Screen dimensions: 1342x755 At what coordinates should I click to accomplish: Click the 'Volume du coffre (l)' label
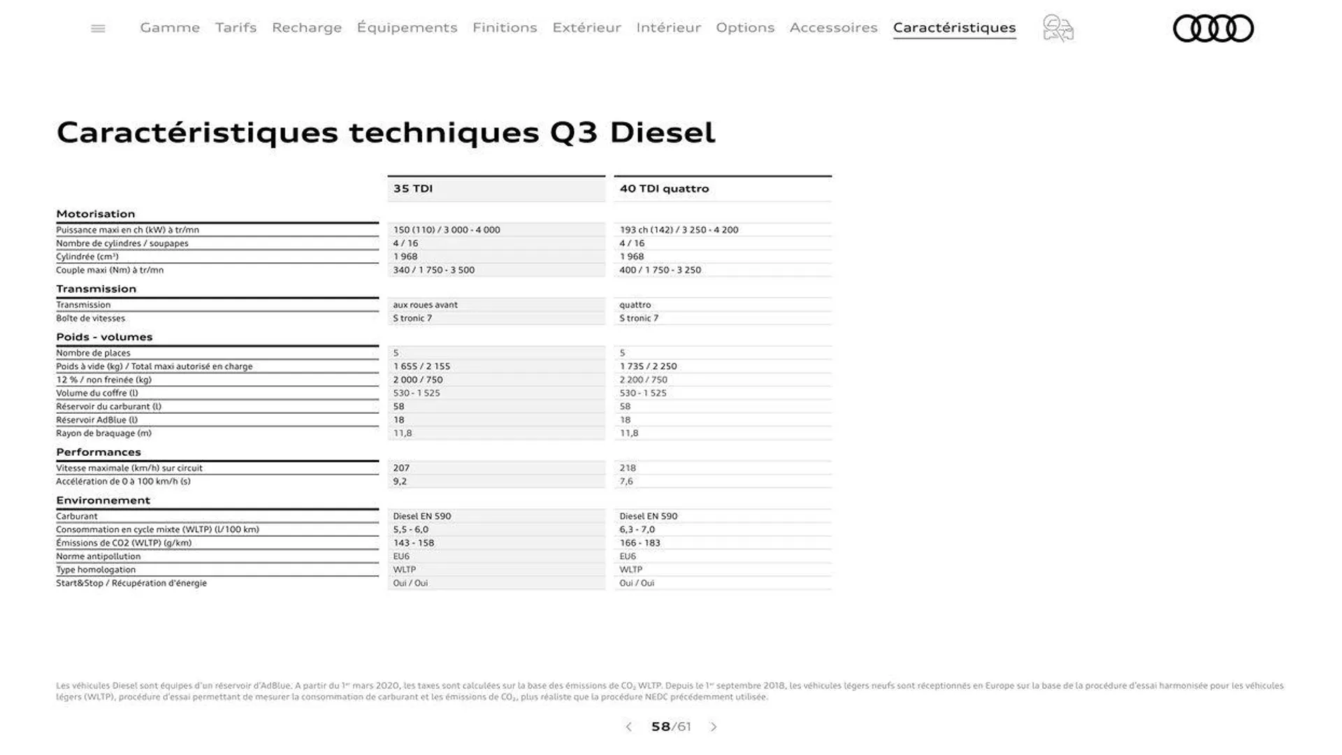pyautogui.click(x=97, y=393)
